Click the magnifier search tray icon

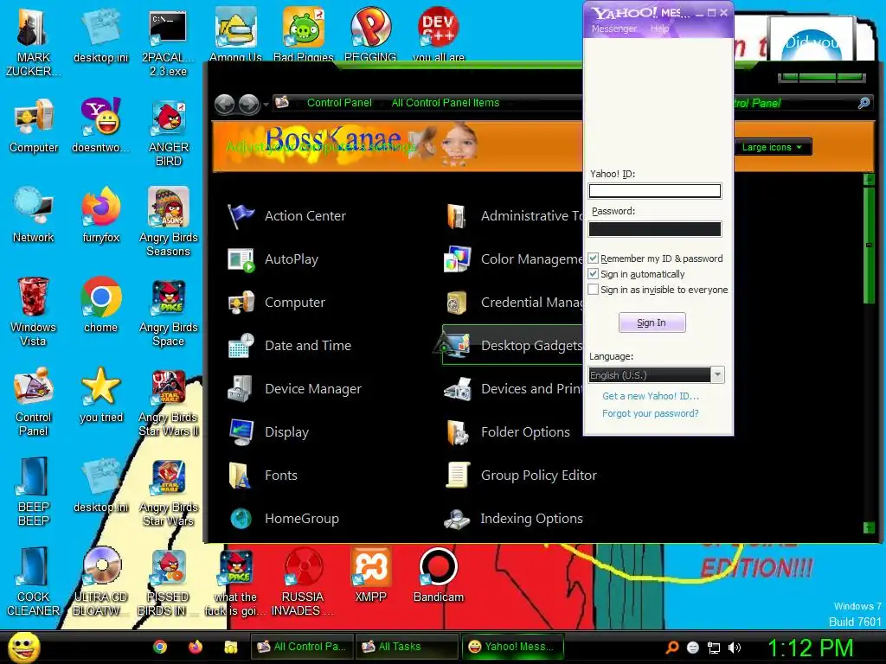(671, 648)
